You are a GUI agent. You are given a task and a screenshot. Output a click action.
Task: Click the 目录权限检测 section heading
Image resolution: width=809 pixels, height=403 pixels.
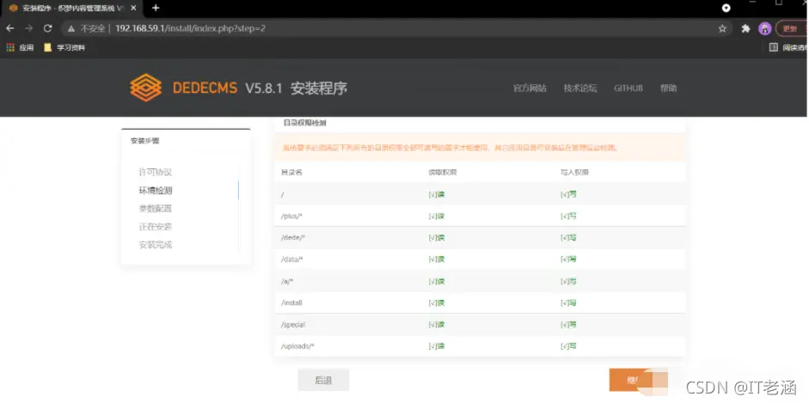point(304,123)
